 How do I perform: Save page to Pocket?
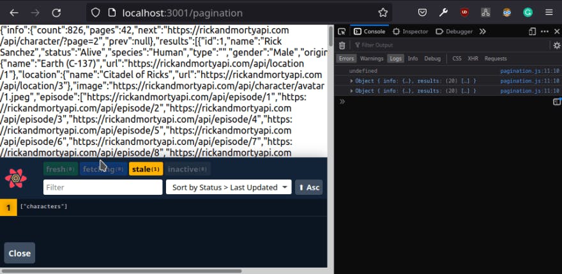tap(423, 13)
